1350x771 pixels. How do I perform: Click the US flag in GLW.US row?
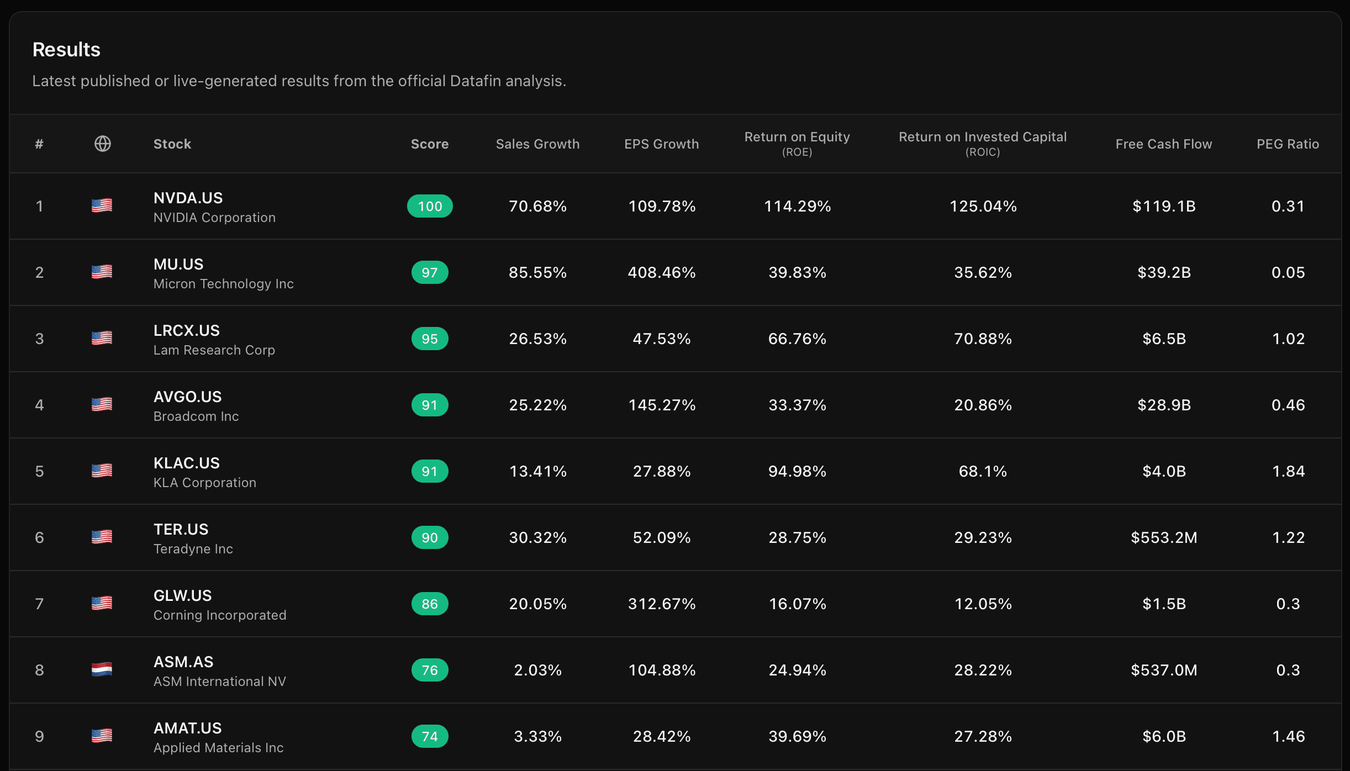click(102, 603)
